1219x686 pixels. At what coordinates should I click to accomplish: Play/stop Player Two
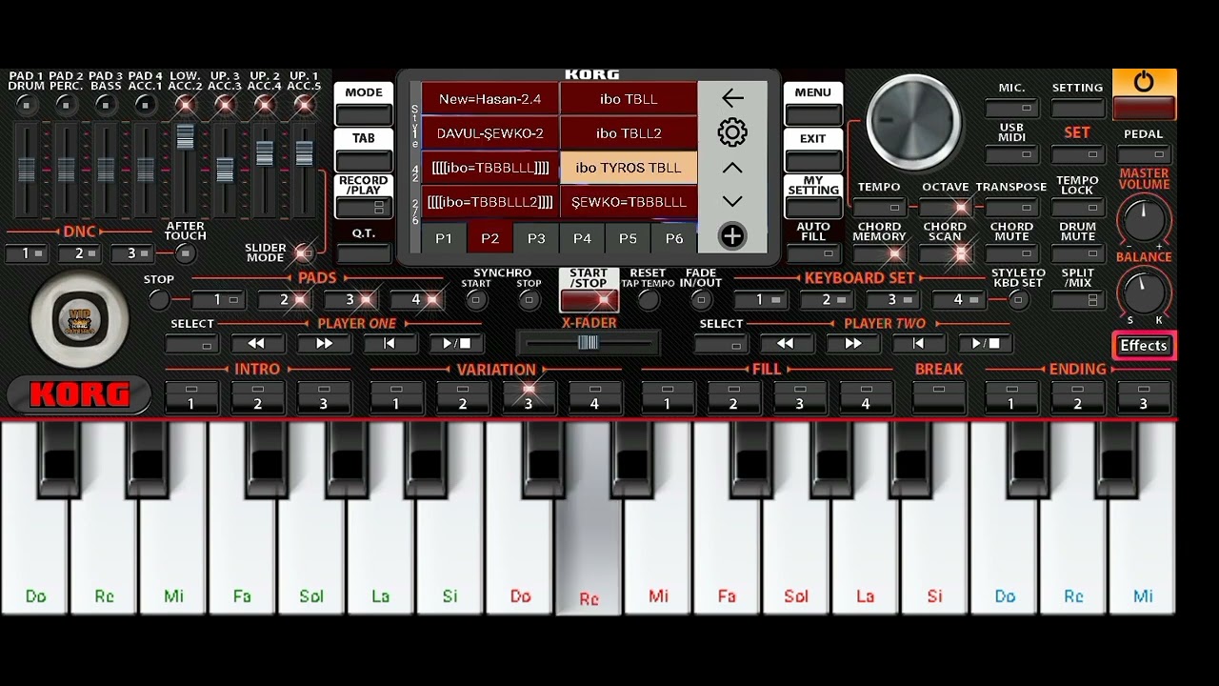coord(985,343)
